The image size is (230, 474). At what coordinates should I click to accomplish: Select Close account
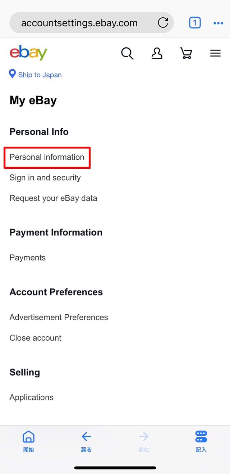[35, 338]
